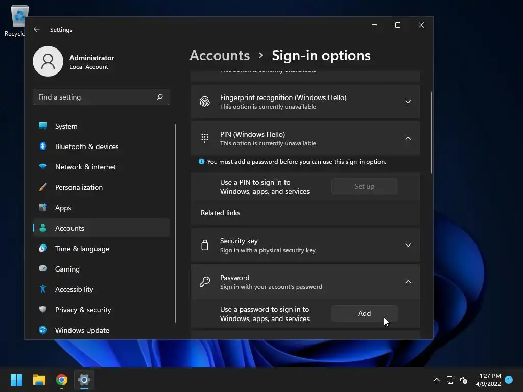
Task: Click the Network wifi icon
Action: (43, 166)
